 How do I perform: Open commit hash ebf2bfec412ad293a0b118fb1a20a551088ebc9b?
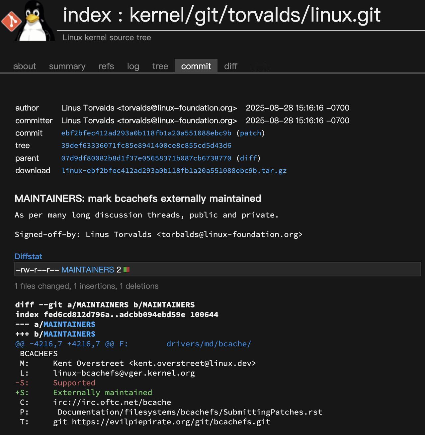click(x=146, y=133)
